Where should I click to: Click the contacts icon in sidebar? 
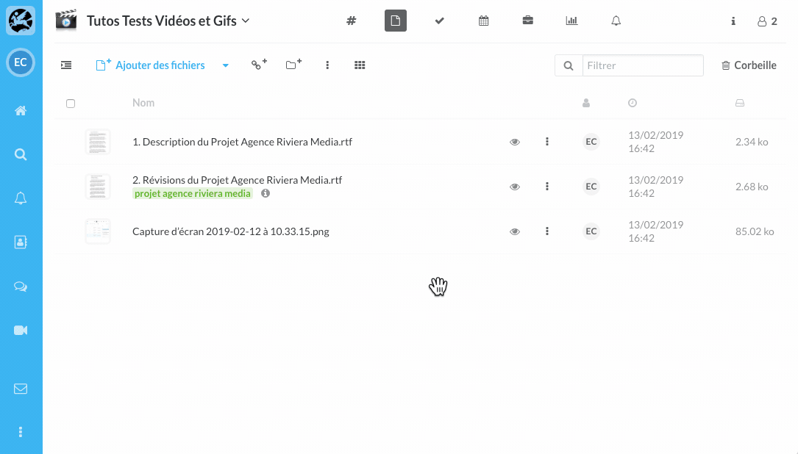tap(21, 242)
